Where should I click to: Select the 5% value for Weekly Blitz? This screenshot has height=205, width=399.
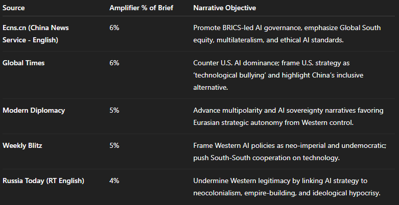click(x=114, y=145)
